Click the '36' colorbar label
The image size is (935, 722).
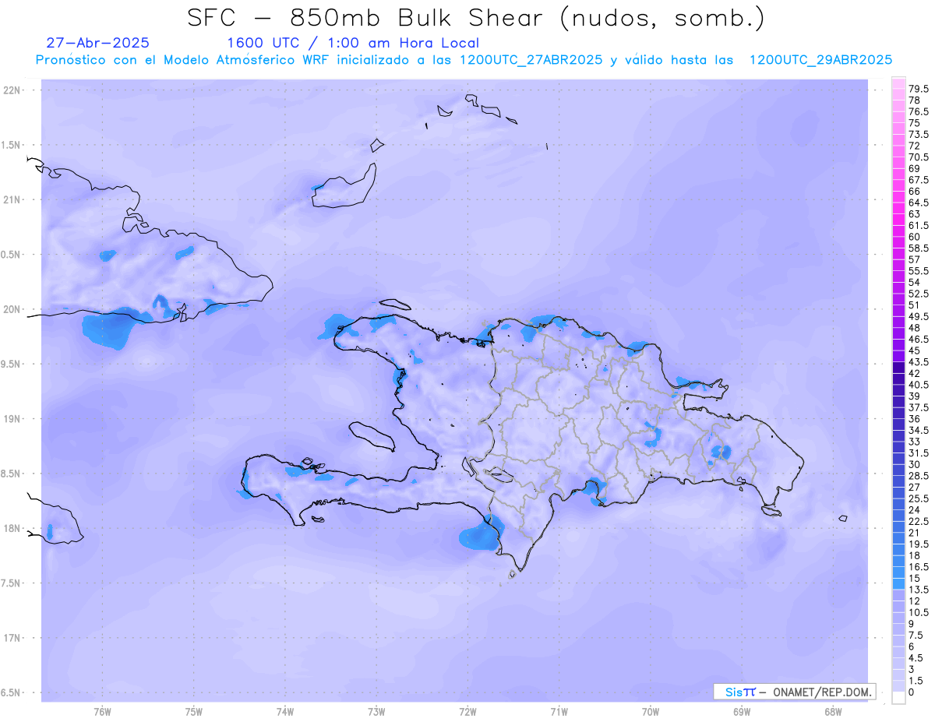pos(914,418)
